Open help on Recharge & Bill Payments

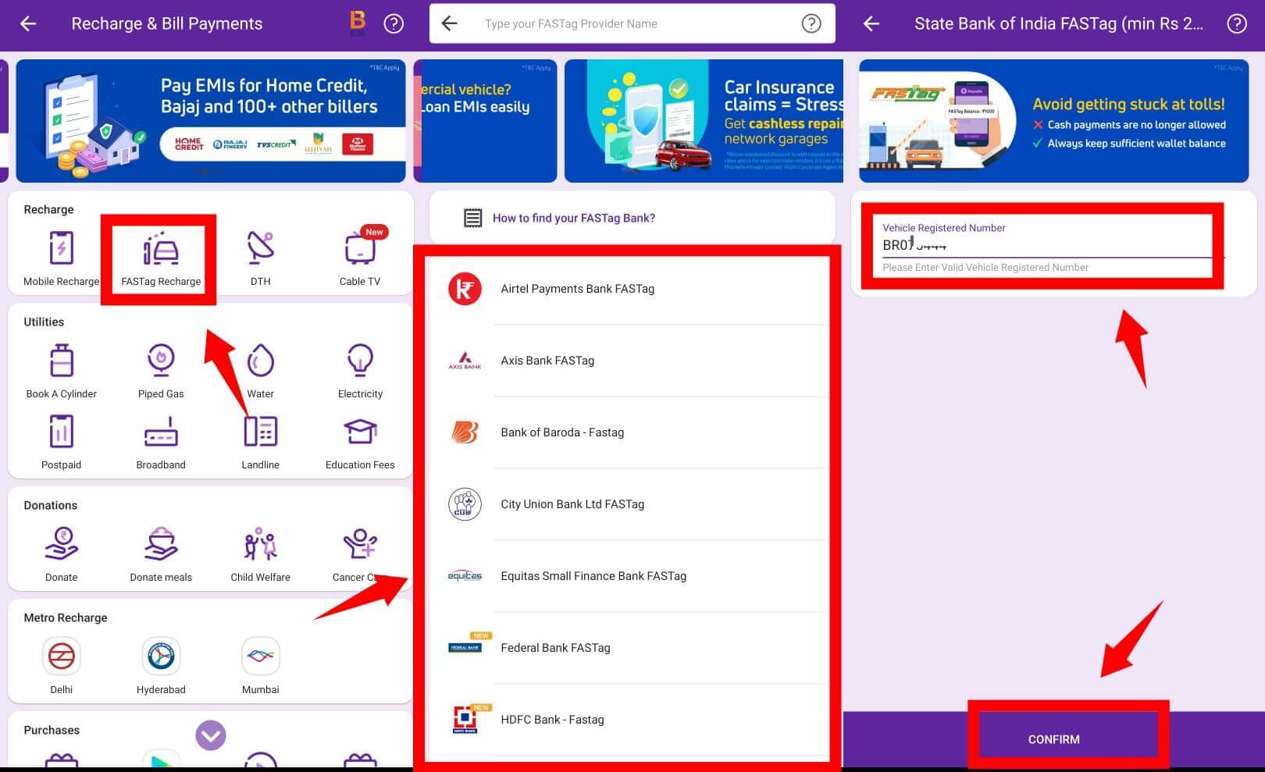(x=394, y=23)
